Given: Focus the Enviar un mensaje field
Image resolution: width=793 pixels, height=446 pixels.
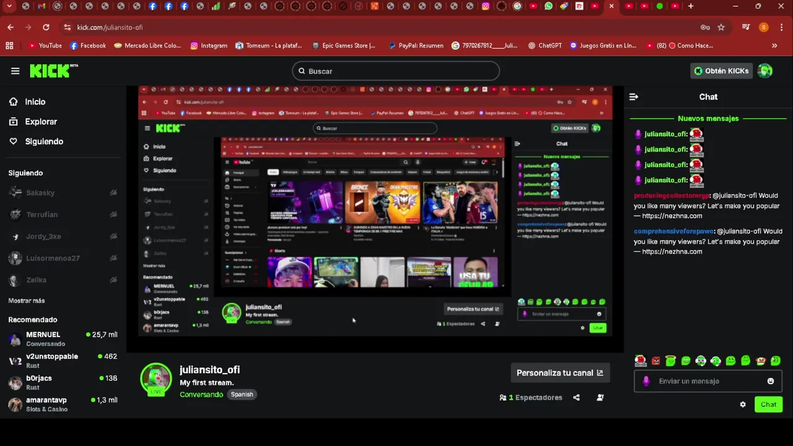Looking at the screenshot, I should click(x=708, y=381).
